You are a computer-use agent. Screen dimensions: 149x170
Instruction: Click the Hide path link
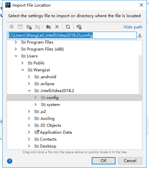click(133, 27)
